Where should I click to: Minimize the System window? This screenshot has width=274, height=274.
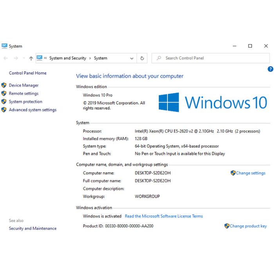pos(235,46)
